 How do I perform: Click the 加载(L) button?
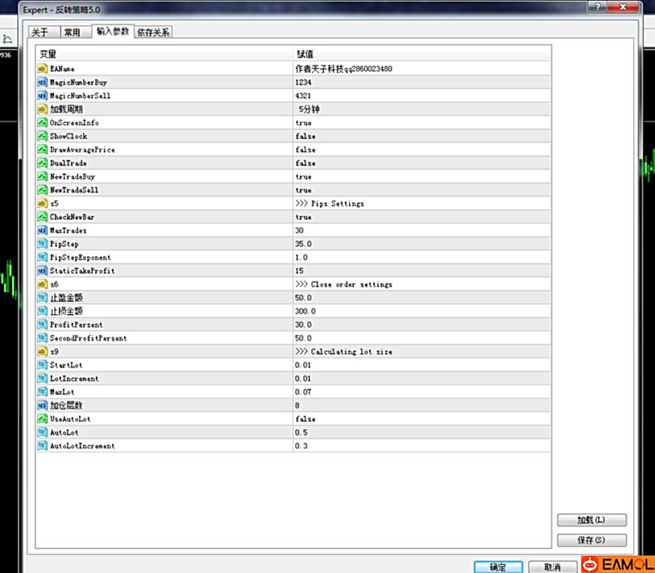coord(592,520)
